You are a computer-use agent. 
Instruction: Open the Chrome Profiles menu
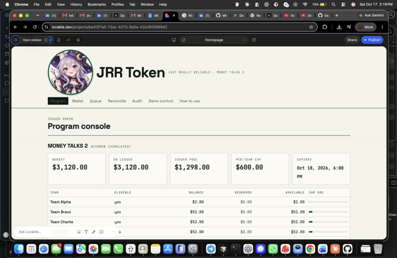[118, 4]
